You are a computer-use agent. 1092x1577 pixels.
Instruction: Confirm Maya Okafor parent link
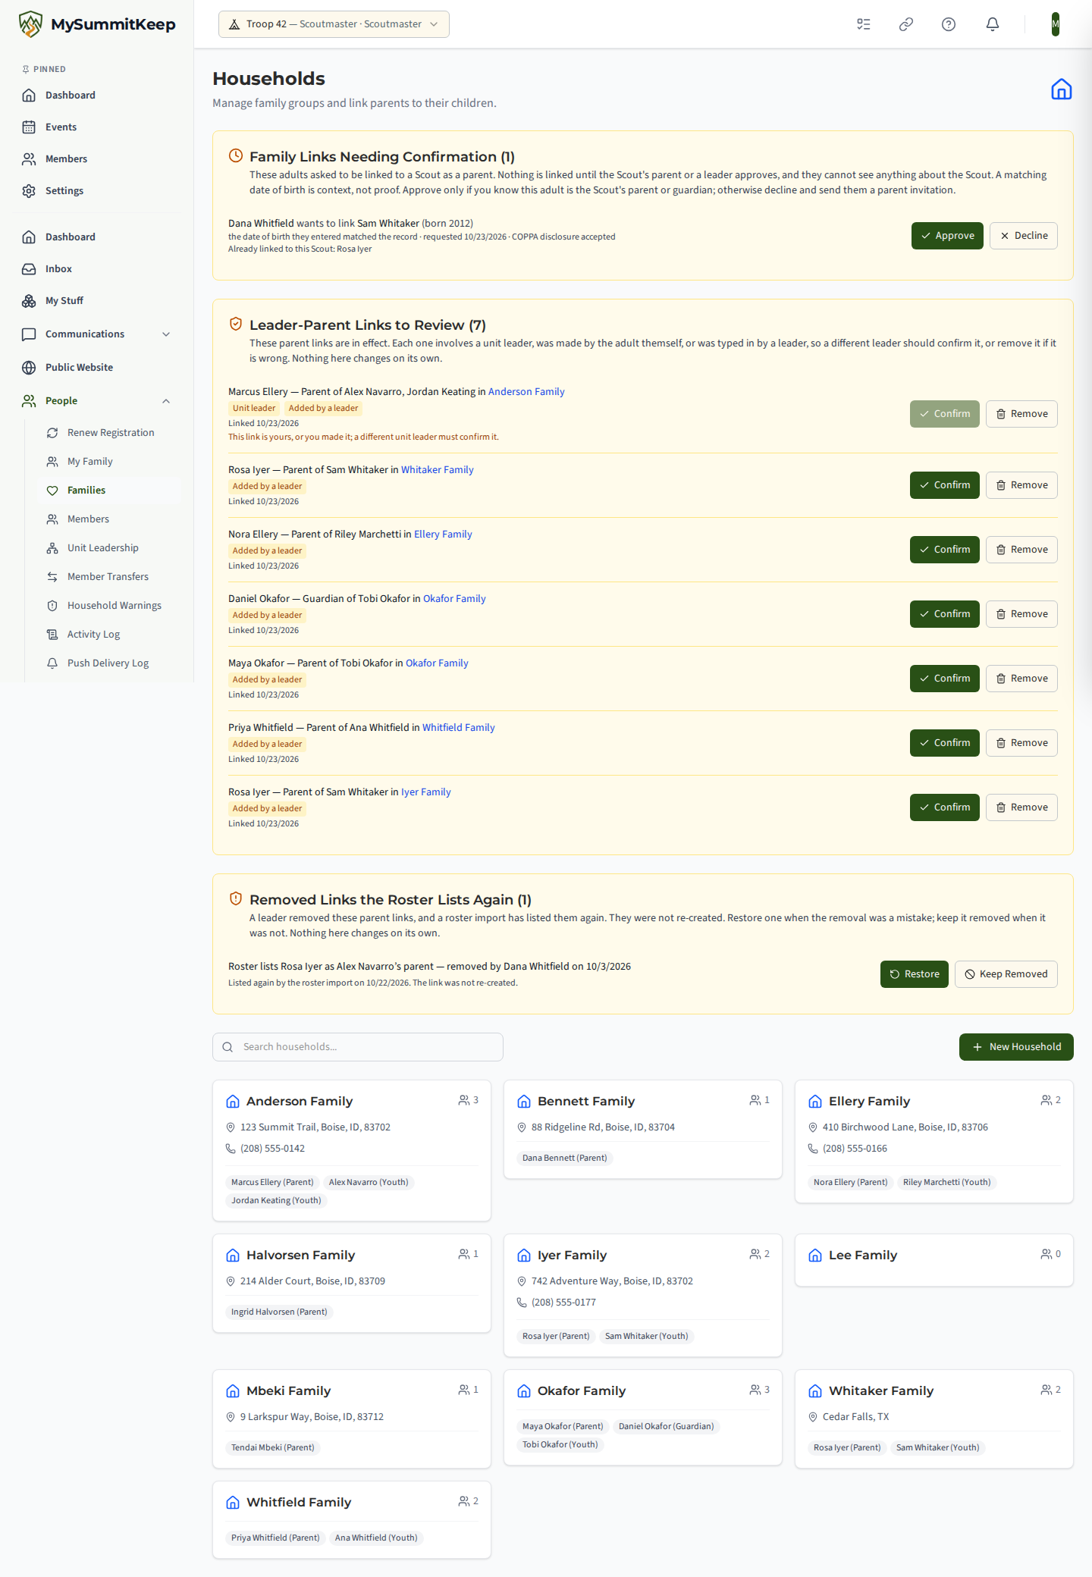(x=944, y=679)
